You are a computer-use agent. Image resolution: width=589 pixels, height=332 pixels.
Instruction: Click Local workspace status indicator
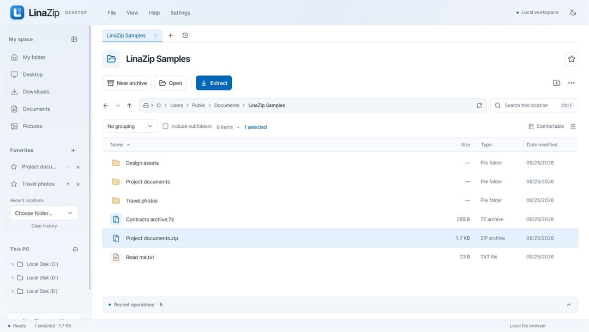click(537, 13)
